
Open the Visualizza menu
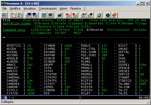point(30,8)
